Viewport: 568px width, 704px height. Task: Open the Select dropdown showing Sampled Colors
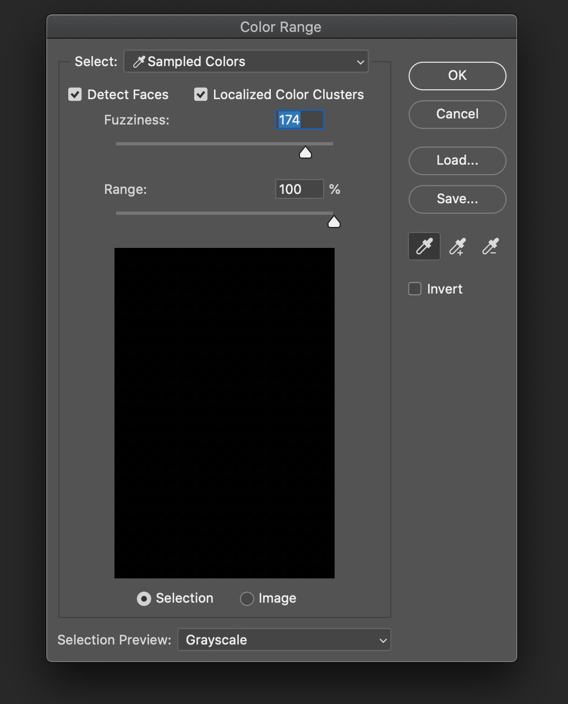tap(246, 61)
